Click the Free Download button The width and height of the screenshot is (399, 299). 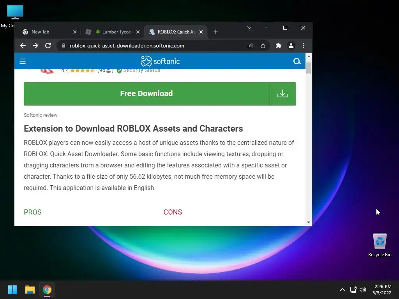147,93
